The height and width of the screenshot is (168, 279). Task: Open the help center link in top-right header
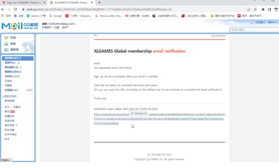pyautogui.click(x=273, y=22)
